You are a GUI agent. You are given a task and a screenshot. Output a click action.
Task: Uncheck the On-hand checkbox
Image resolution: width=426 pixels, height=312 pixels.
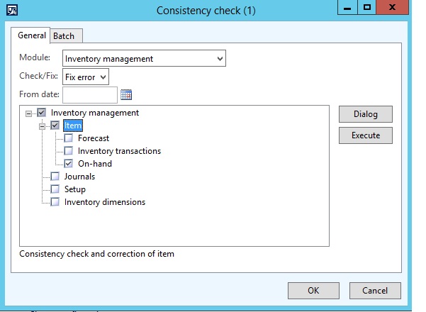[x=69, y=164]
